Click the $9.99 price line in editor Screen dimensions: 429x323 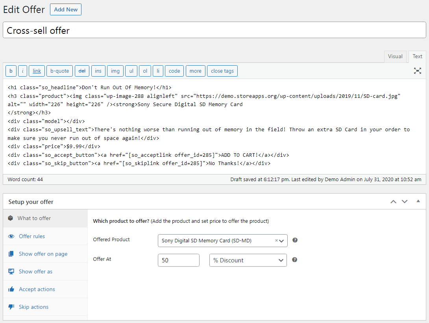54,147
